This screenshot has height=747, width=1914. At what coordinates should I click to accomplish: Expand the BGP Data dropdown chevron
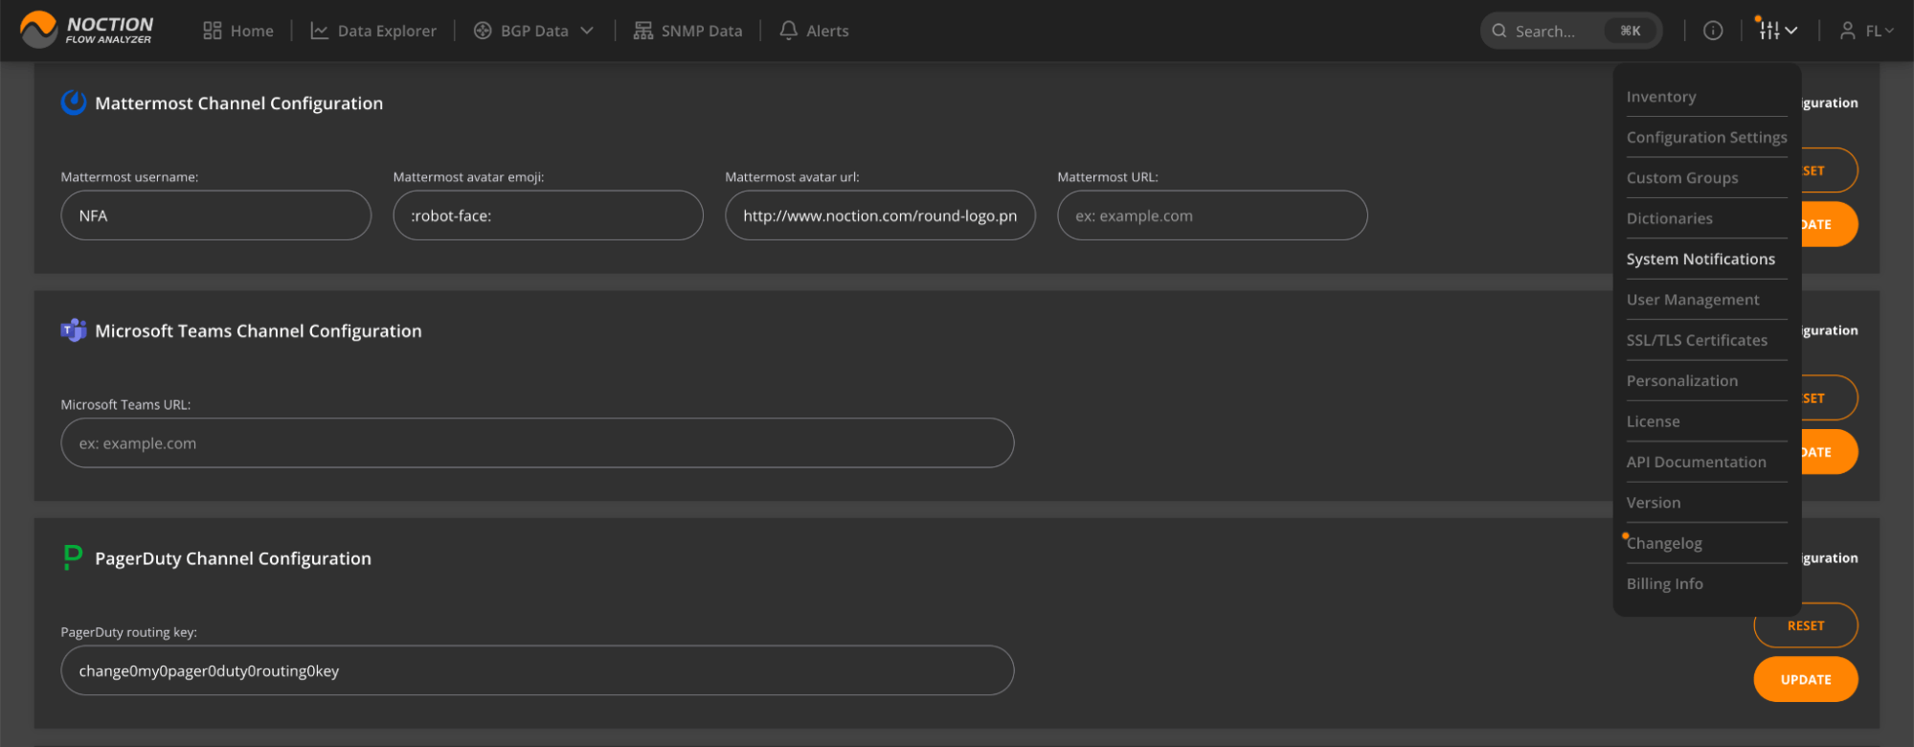[x=587, y=31]
